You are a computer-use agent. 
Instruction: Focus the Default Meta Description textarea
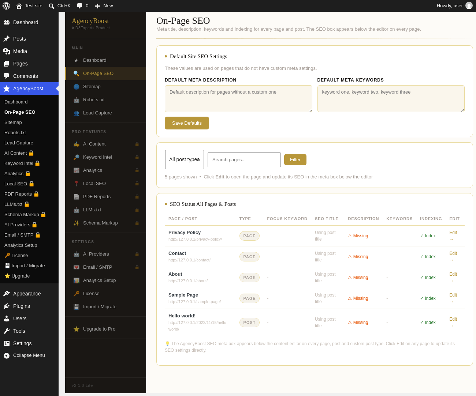[x=238, y=99]
